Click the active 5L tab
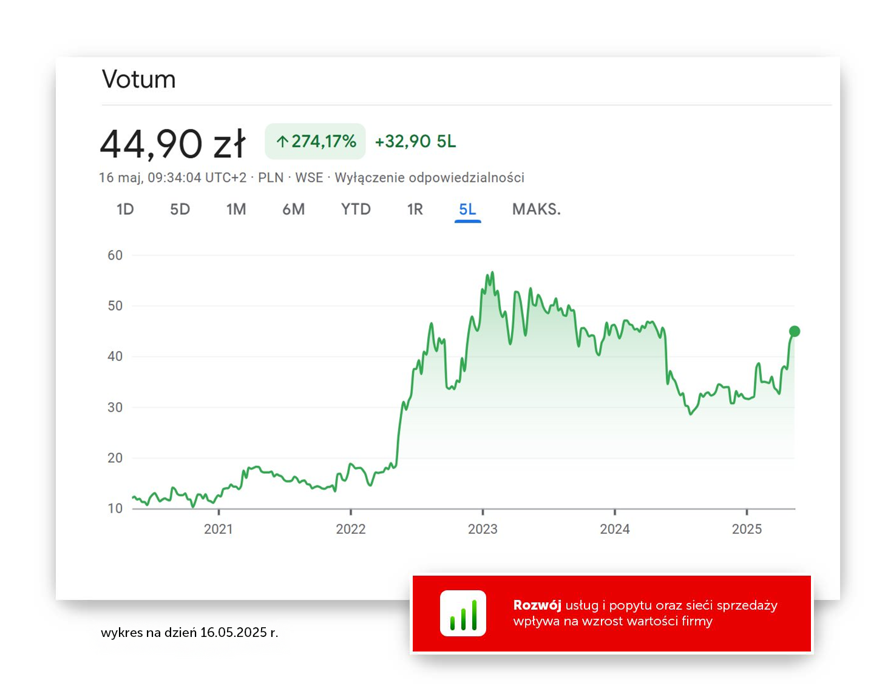 467,210
